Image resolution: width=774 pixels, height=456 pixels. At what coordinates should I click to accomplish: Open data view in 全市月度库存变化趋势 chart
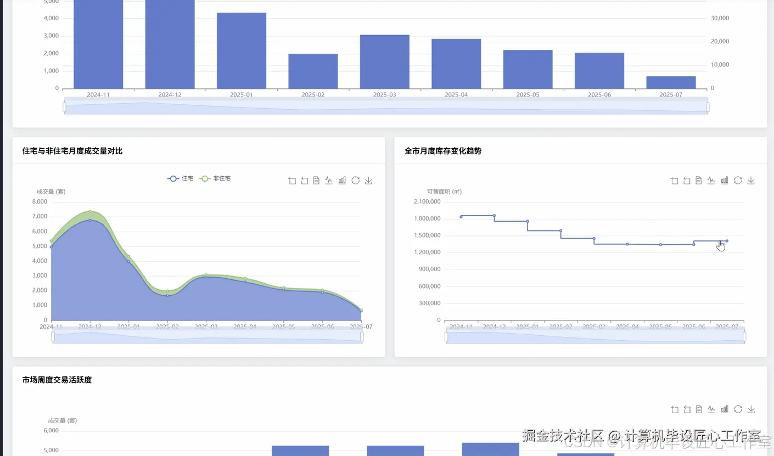tap(699, 181)
